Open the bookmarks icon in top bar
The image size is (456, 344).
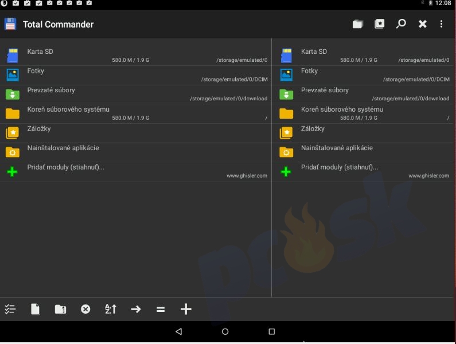(x=379, y=24)
